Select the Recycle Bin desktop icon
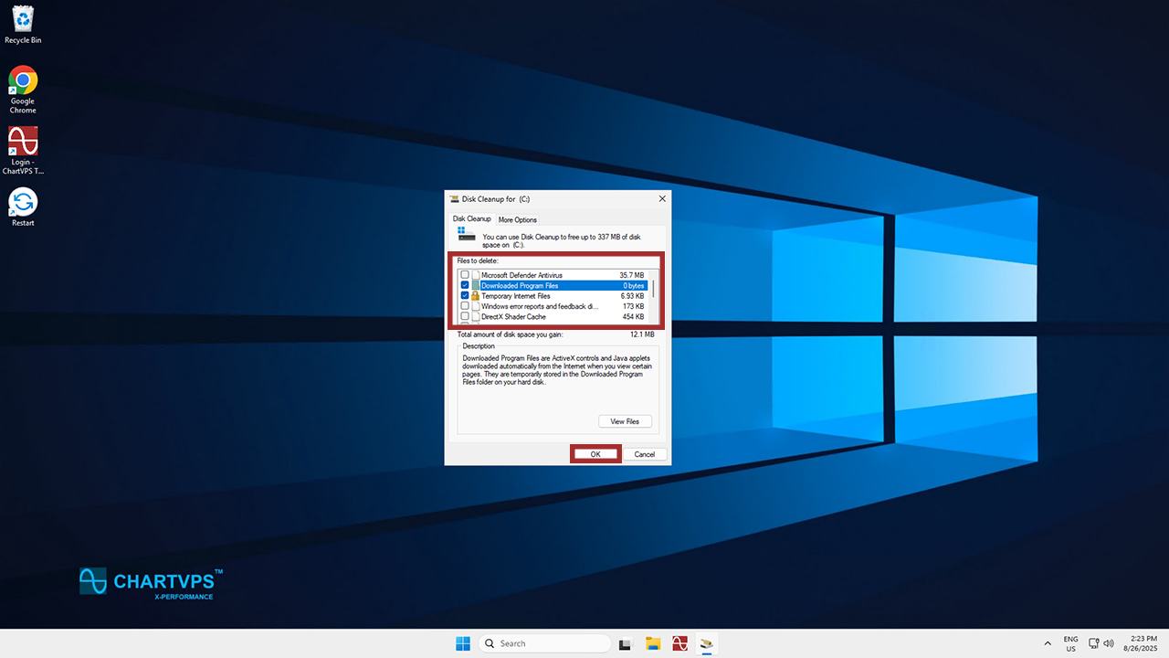This screenshot has width=1169, height=658. click(x=23, y=19)
